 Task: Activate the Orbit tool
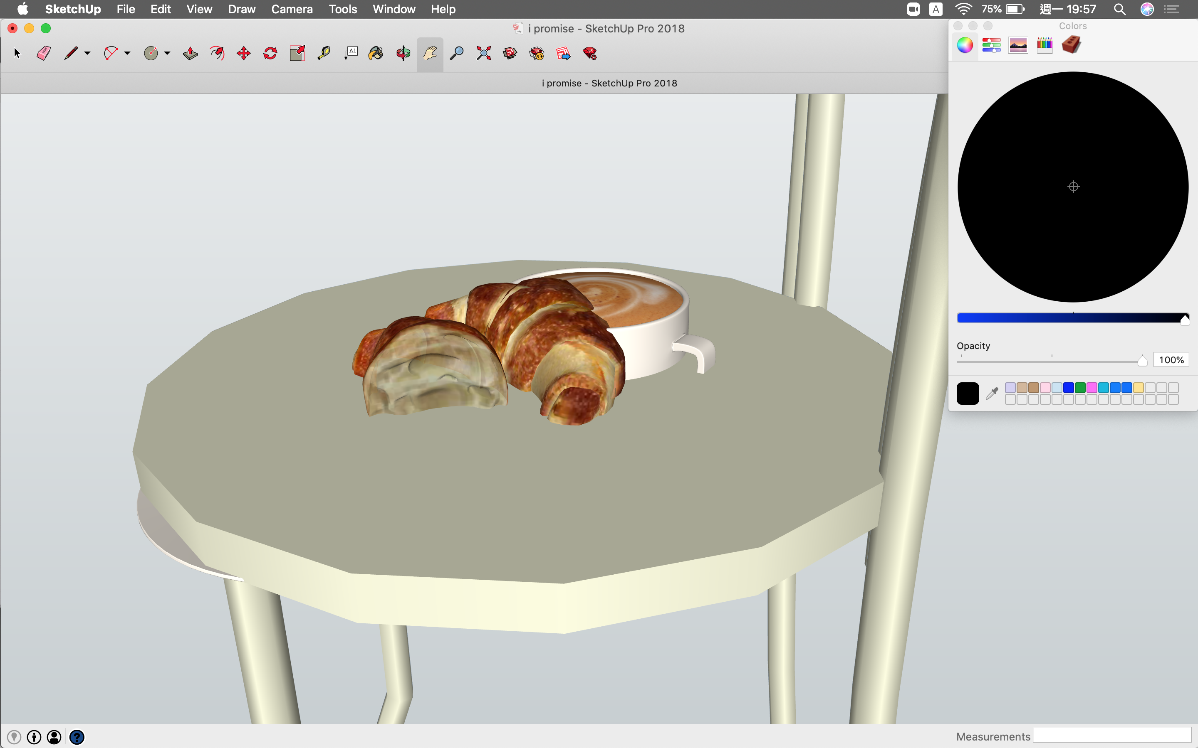click(x=403, y=54)
